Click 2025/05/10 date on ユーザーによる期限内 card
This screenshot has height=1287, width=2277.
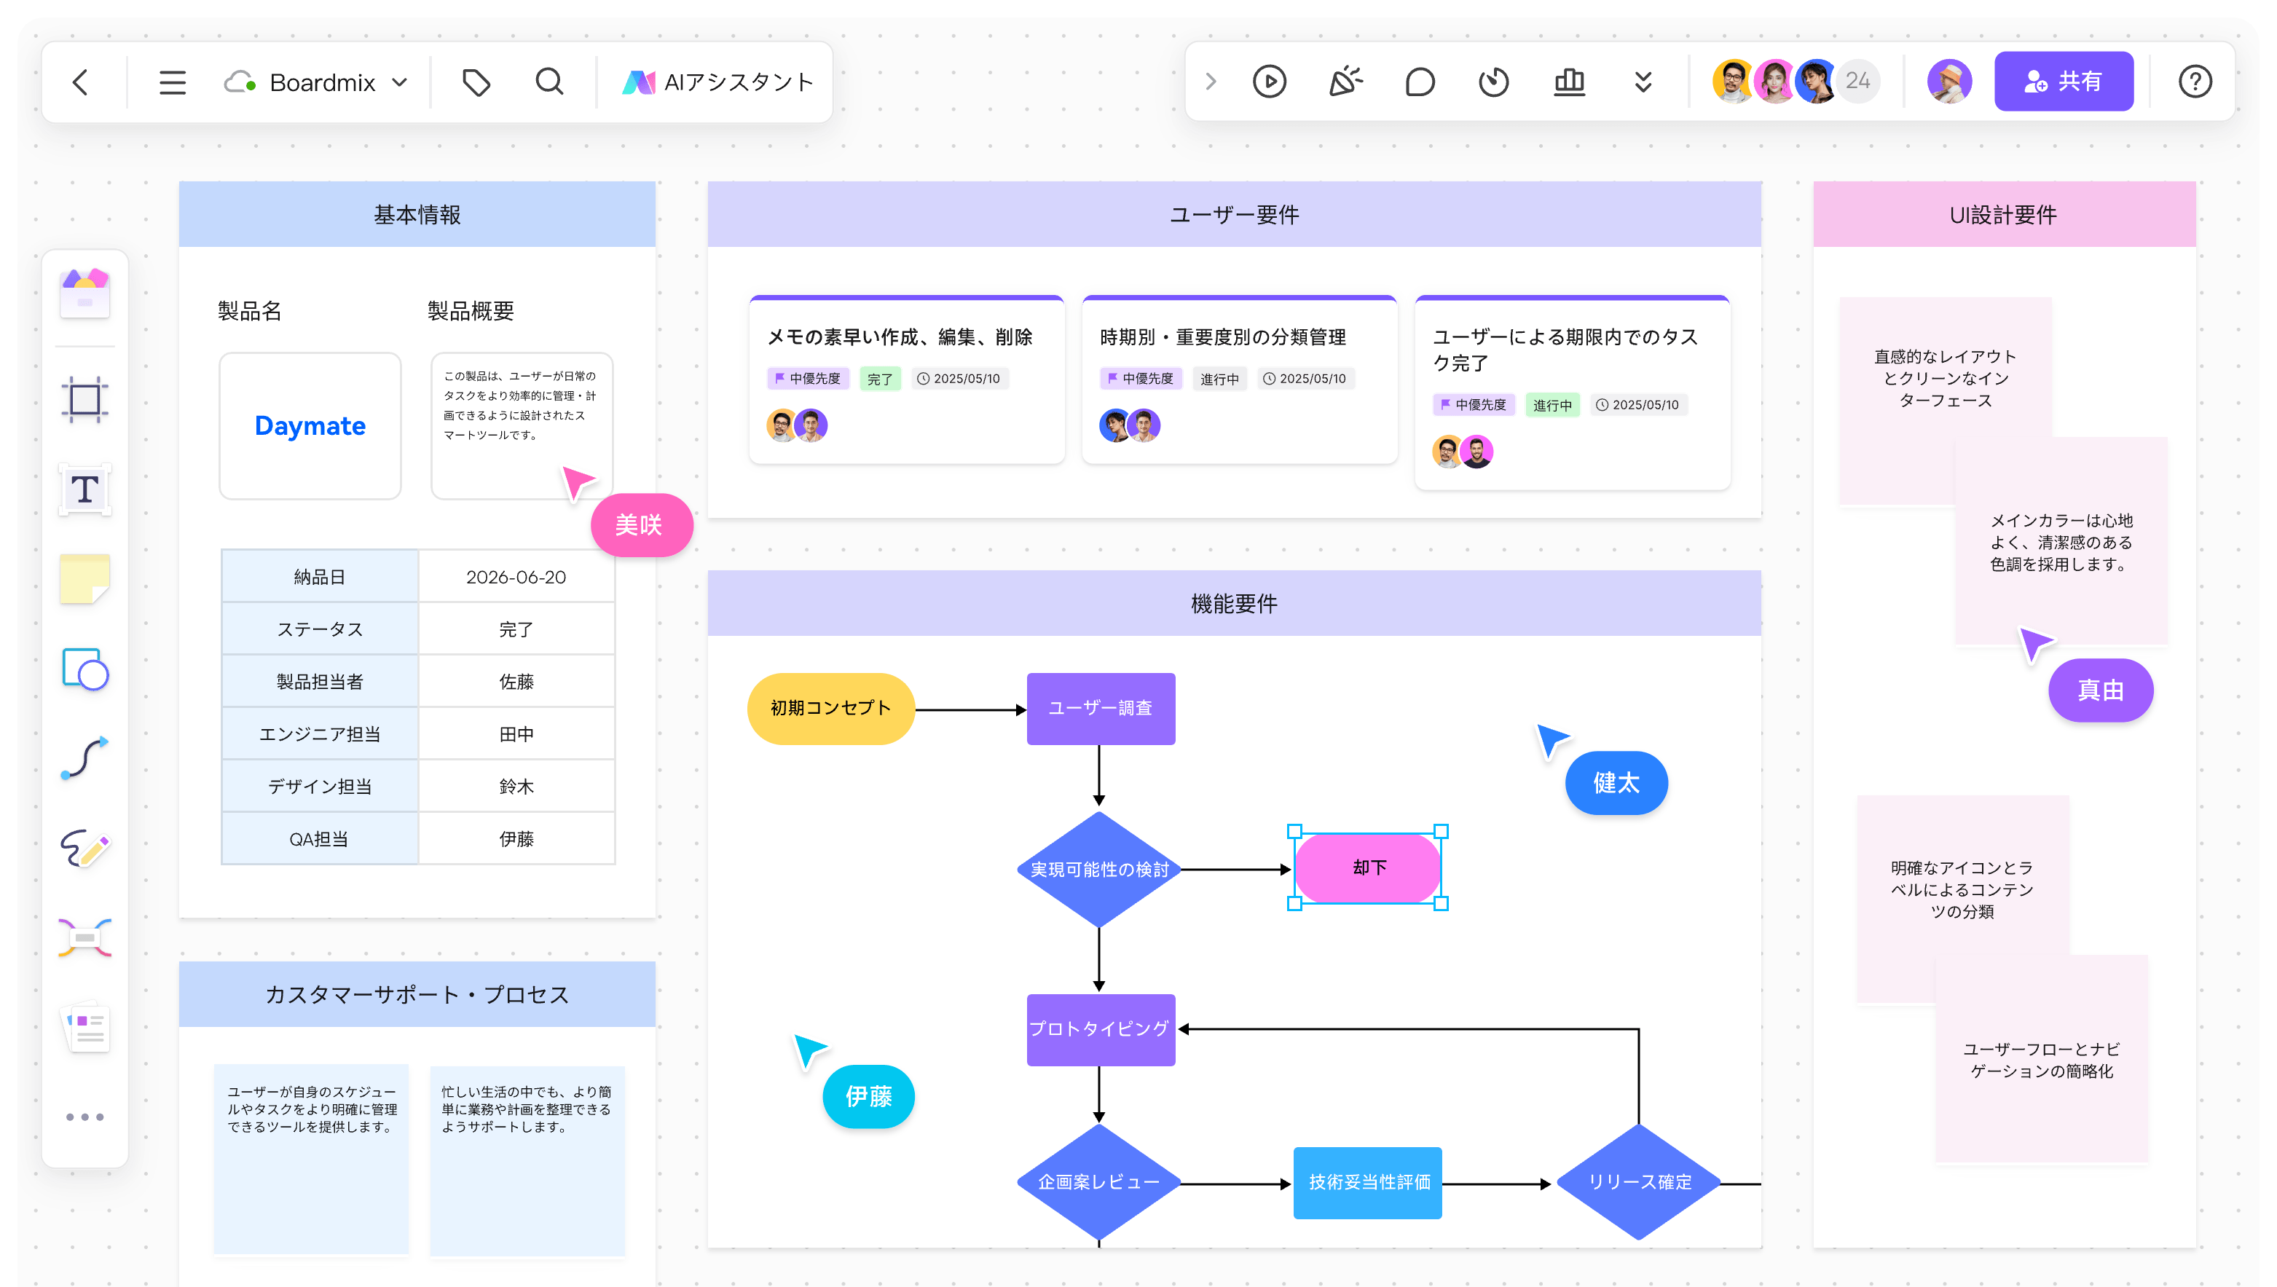pyautogui.click(x=1638, y=405)
